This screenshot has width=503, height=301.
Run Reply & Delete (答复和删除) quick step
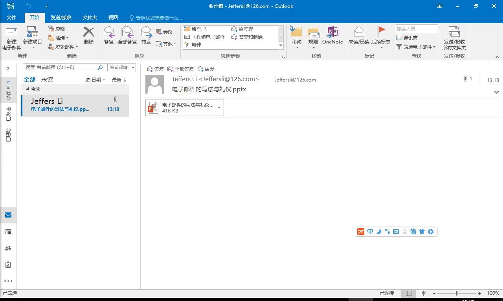(247, 37)
